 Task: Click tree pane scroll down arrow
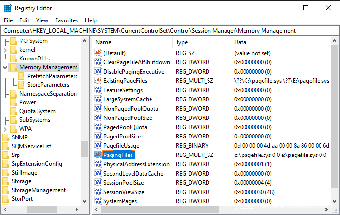point(85,201)
